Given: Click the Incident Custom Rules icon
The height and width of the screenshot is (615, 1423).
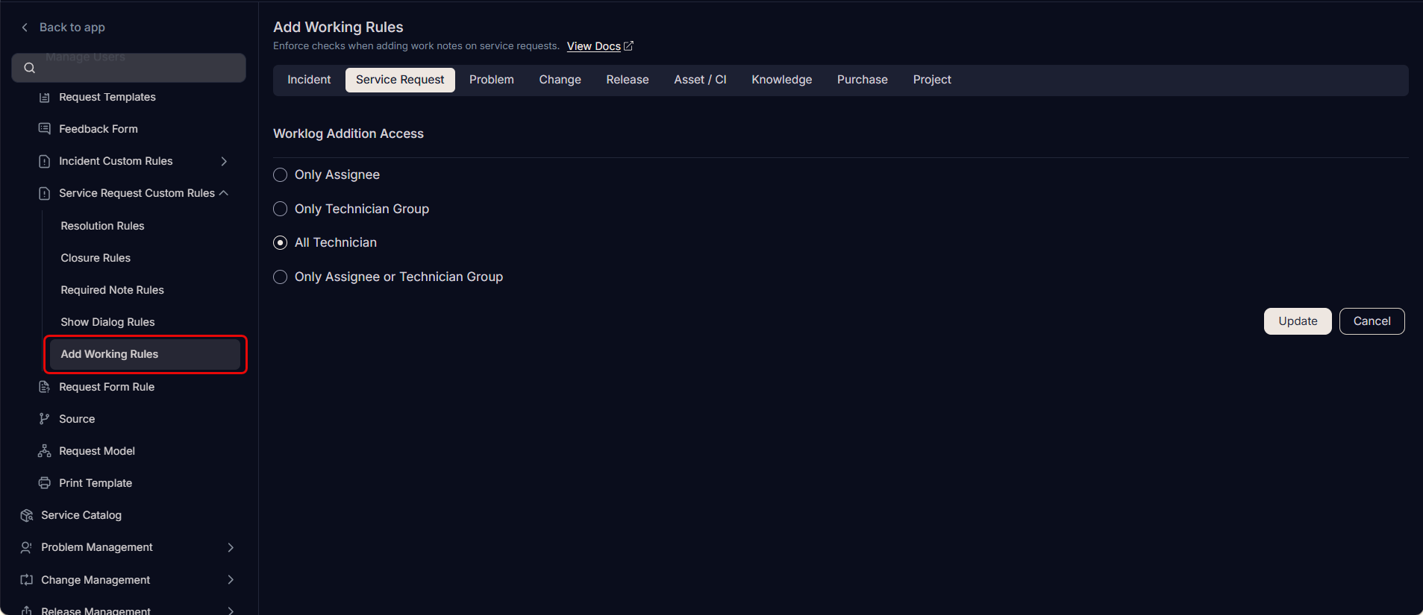Looking at the screenshot, I should click(x=45, y=161).
